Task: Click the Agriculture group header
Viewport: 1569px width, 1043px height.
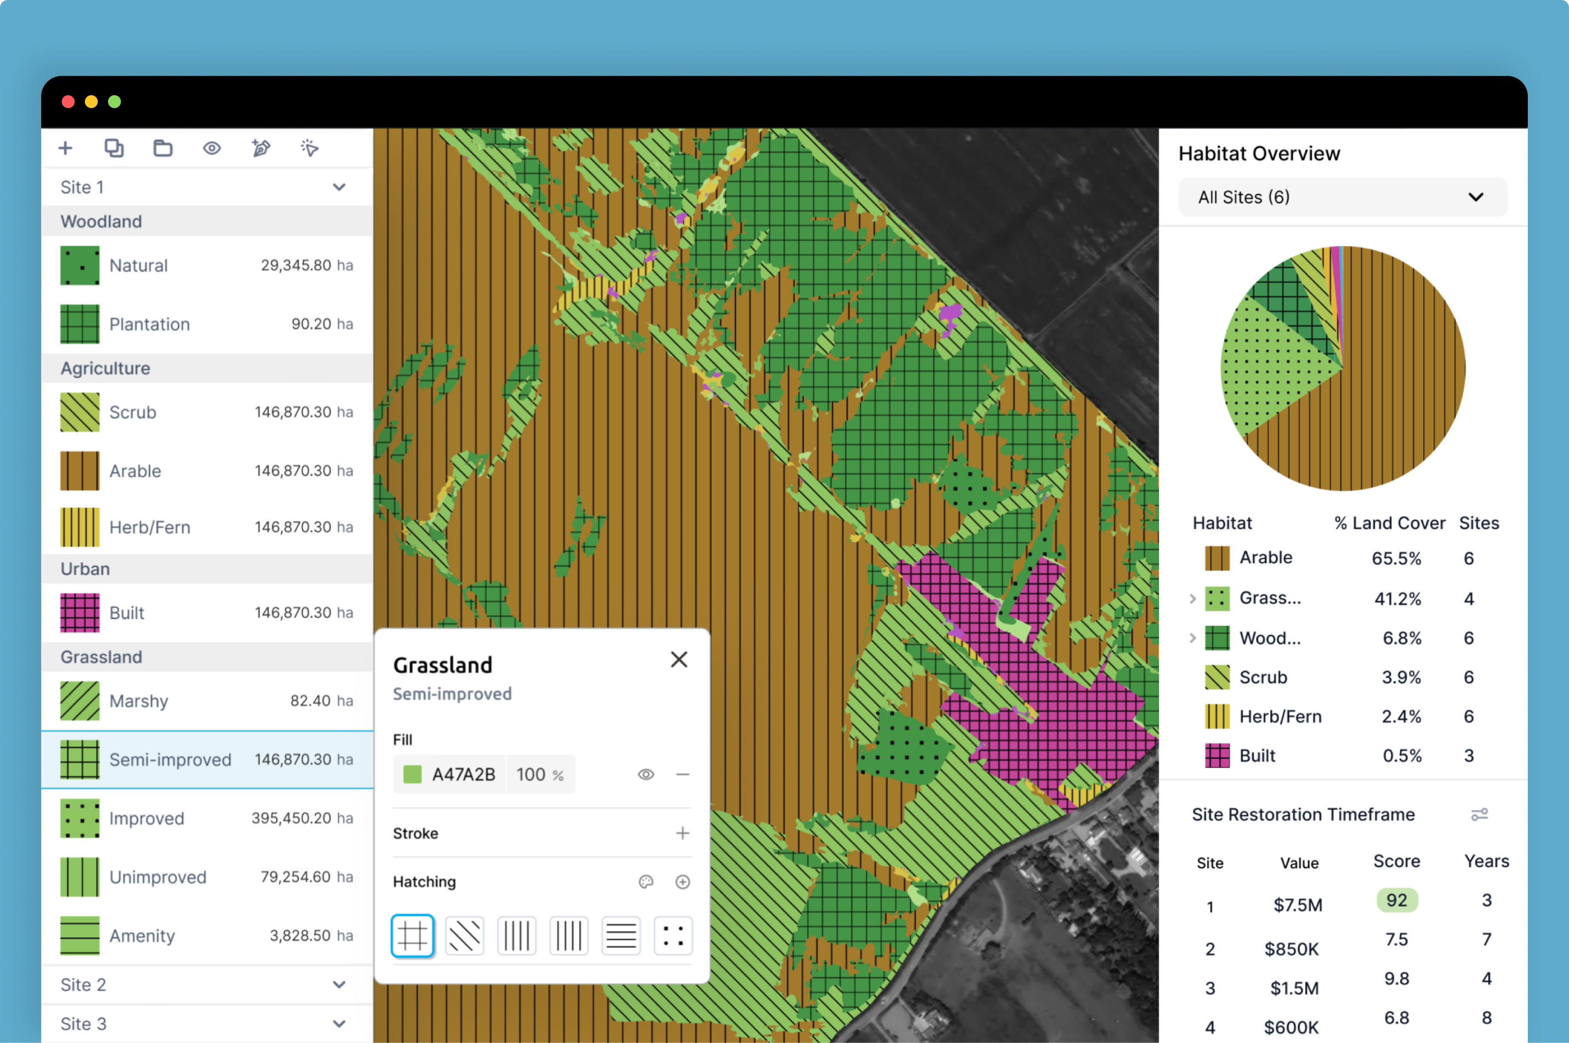Action: pos(207,368)
